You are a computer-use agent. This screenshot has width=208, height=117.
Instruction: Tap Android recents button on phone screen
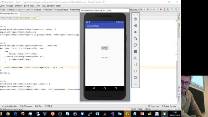116,88
